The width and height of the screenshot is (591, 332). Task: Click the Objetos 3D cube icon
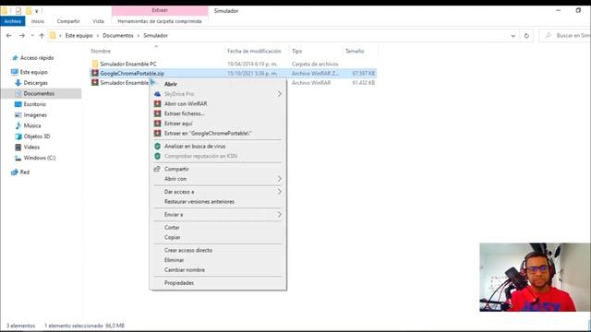[18, 136]
